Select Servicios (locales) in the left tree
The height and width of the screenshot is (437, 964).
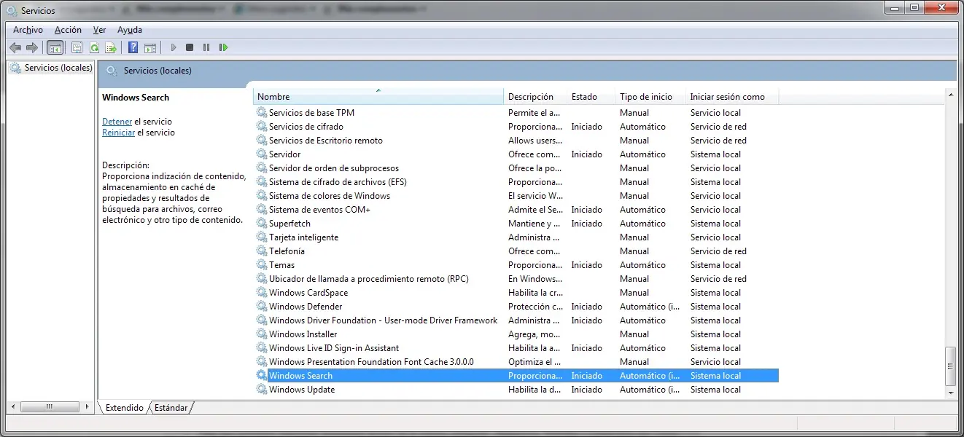pos(58,68)
